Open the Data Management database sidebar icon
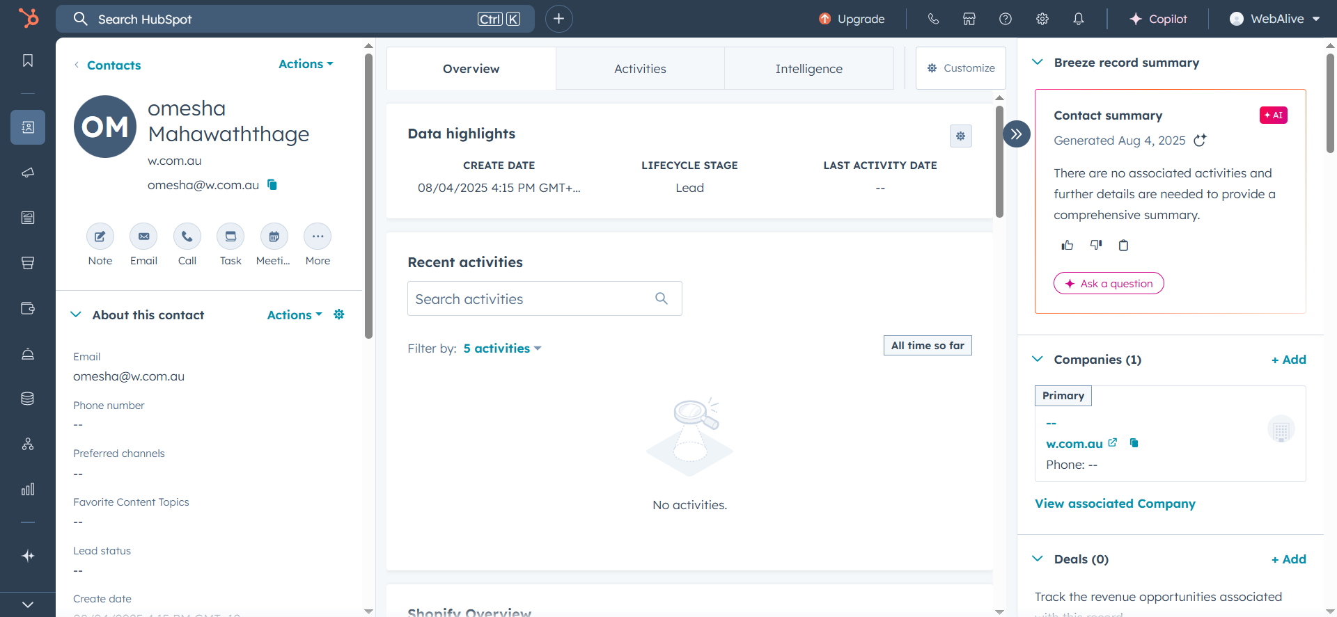This screenshot has height=617, width=1337. coord(28,399)
